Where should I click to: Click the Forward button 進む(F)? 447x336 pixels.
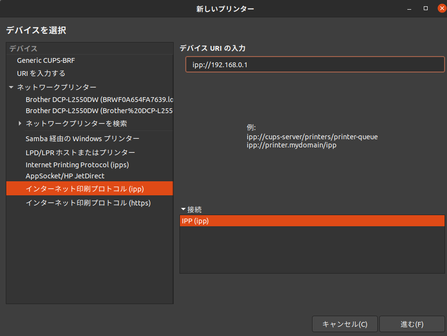pos(412,324)
